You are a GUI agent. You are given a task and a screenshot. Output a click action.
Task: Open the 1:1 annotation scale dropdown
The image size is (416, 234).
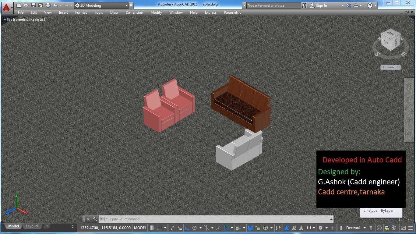click(311, 228)
